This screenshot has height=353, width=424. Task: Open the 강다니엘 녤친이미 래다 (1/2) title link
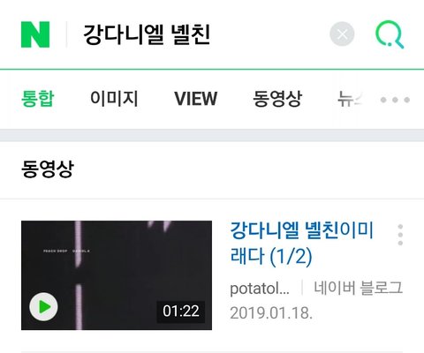302,244
